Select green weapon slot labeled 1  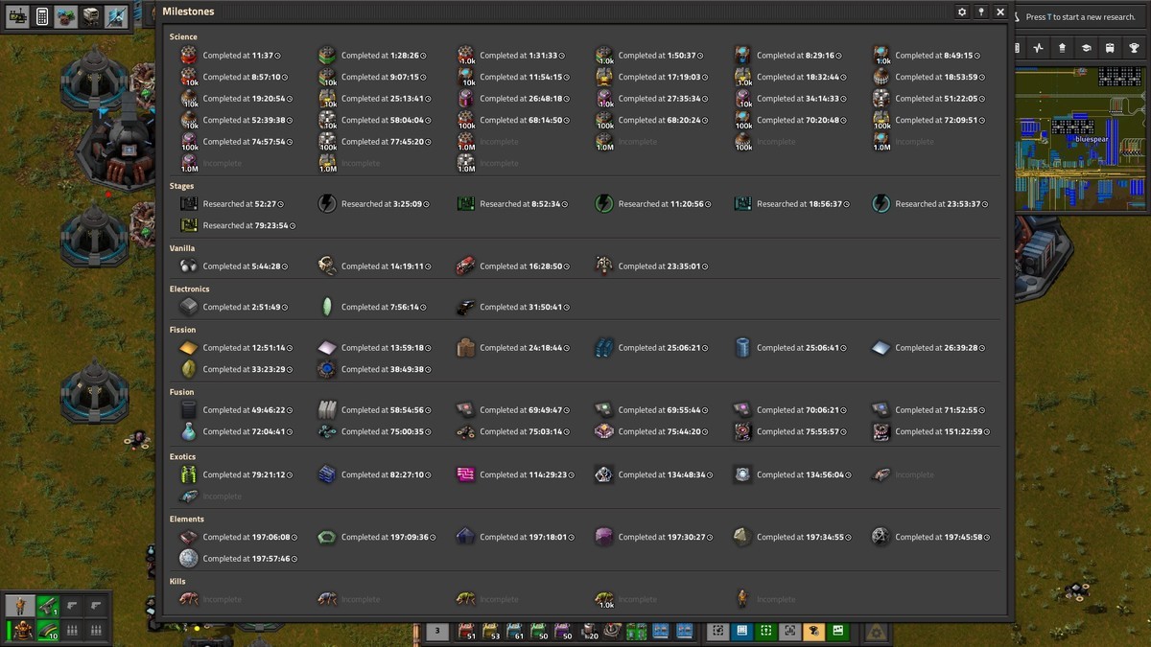pos(48,606)
